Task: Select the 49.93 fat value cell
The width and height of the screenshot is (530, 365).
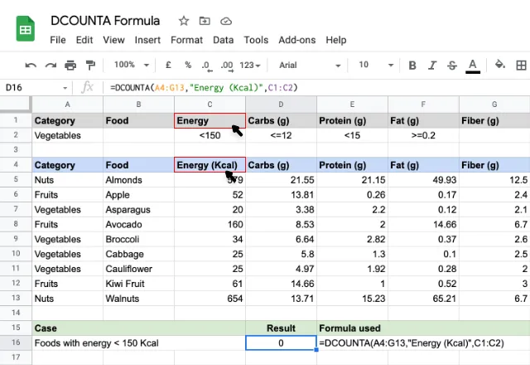Action: pyautogui.click(x=423, y=180)
